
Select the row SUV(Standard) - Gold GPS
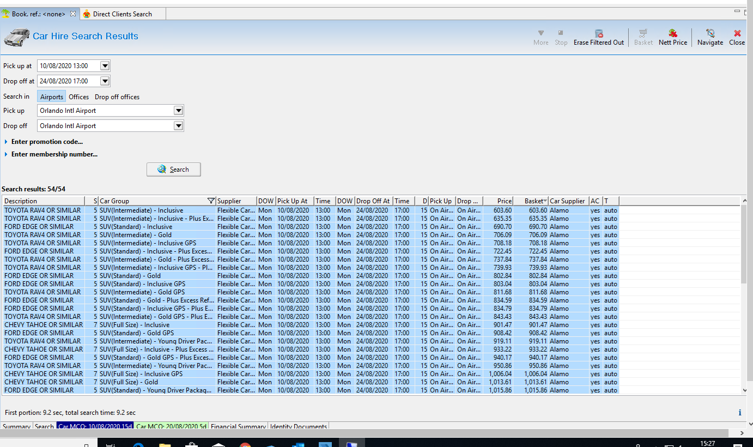pyautogui.click(x=311, y=333)
